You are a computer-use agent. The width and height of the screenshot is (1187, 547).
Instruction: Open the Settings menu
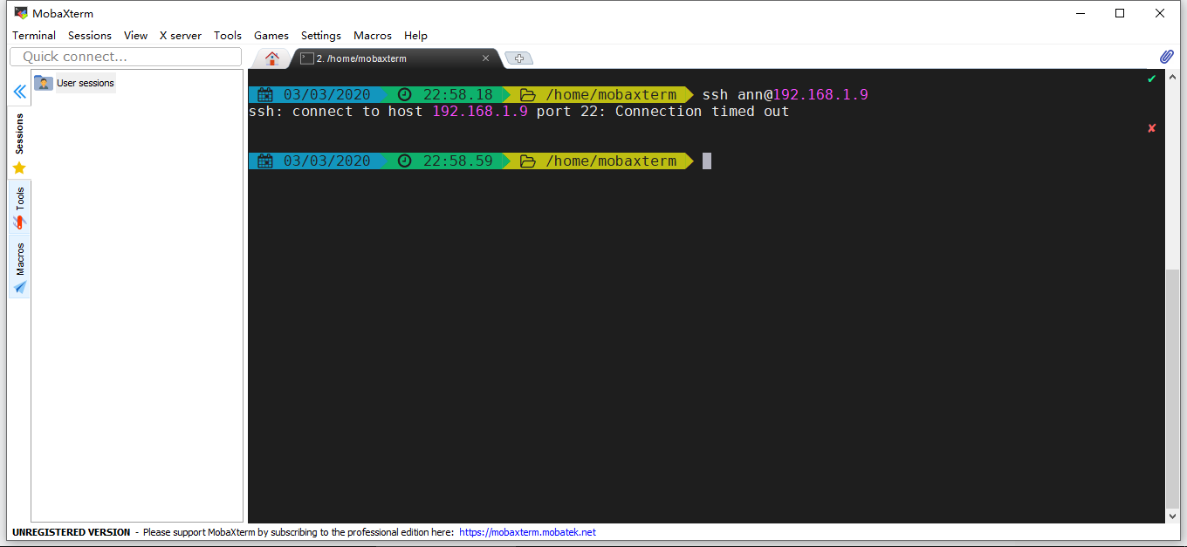(321, 36)
